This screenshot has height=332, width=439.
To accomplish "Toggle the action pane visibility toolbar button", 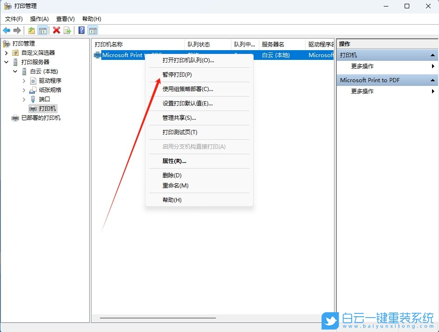I will 93,30.
